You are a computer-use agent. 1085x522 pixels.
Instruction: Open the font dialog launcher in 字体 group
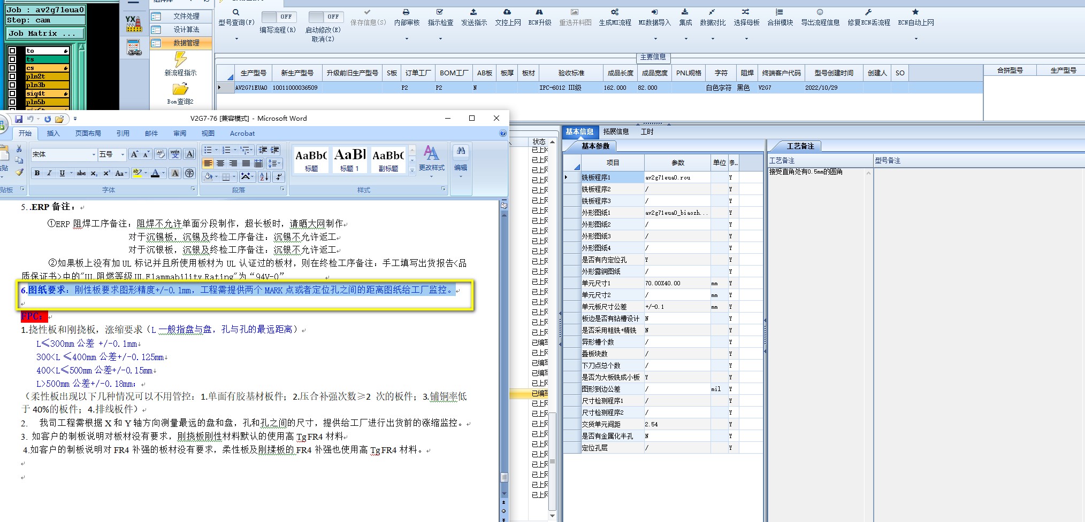193,189
